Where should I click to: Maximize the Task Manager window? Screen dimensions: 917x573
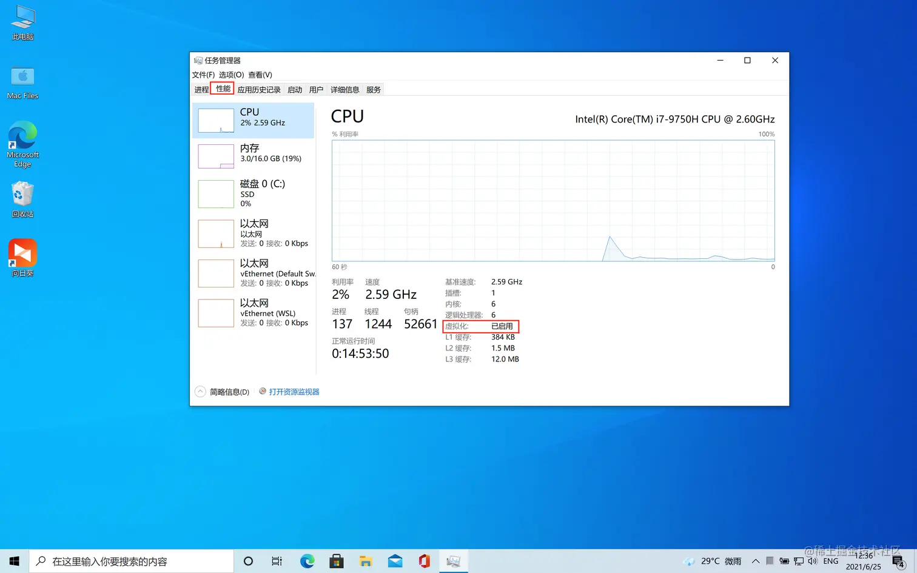(x=747, y=60)
